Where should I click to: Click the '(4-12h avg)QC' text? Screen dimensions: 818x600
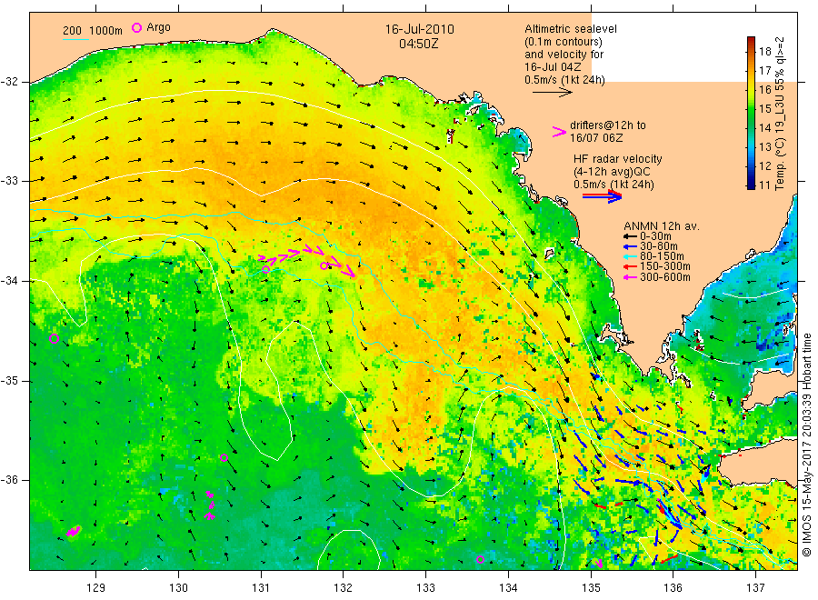pyautogui.click(x=612, y=172)
